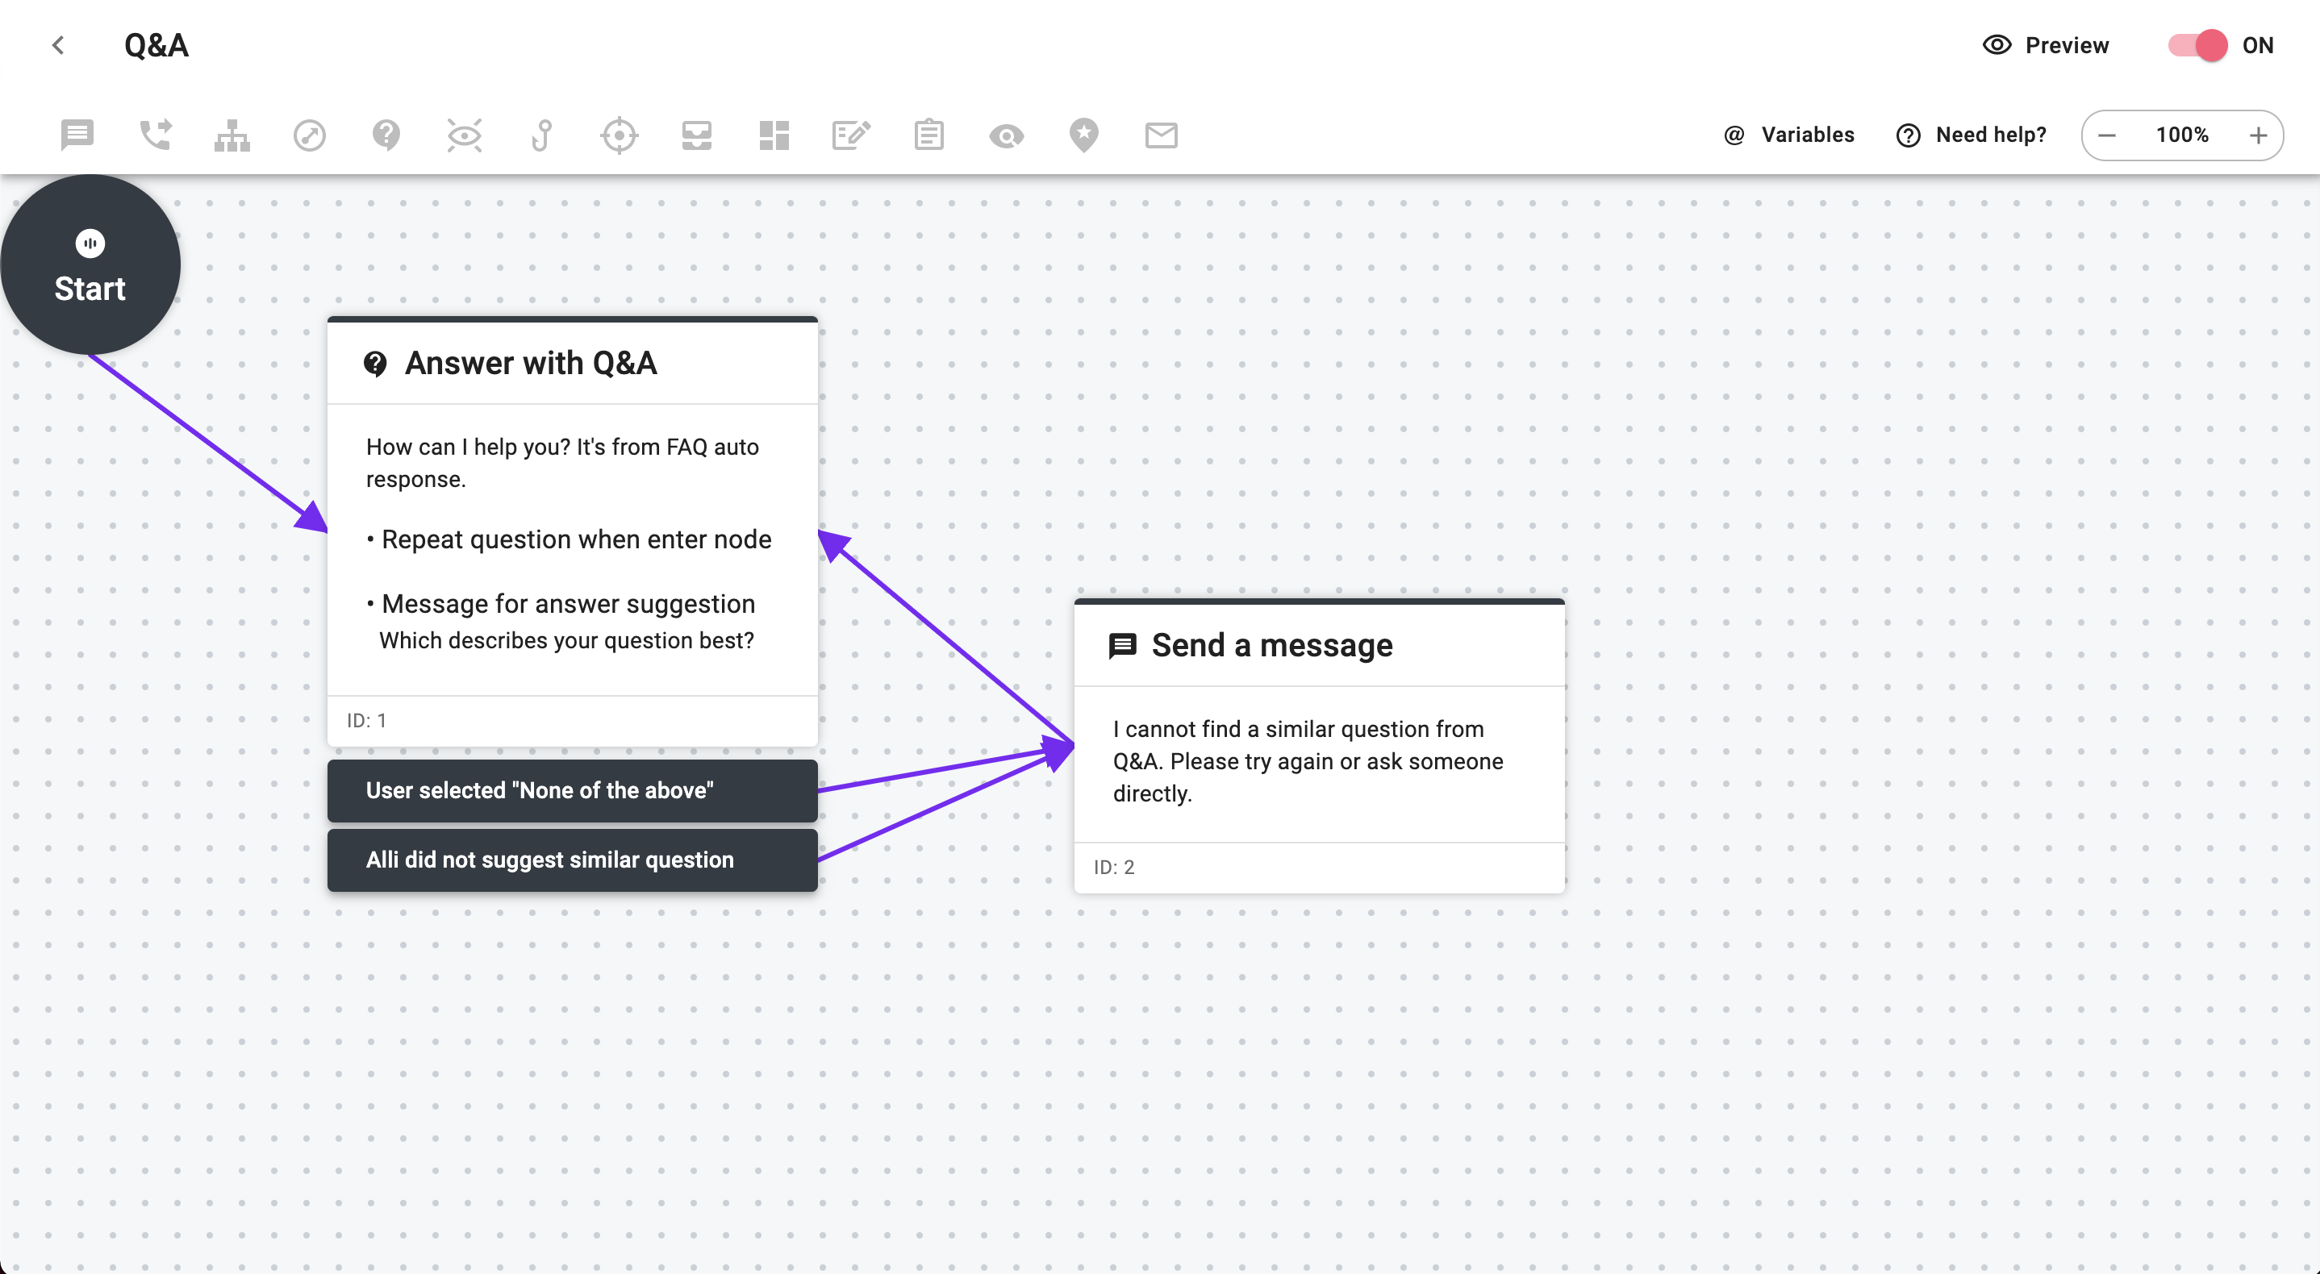The width and height of the screenshot is (2320, 1274).
Task: Go back using the left chevron arrow
Action: [x=59, y=45]
